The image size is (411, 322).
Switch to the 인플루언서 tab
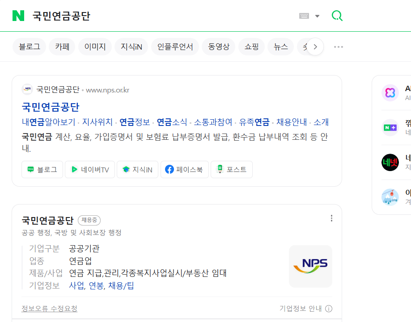(175, 46)
